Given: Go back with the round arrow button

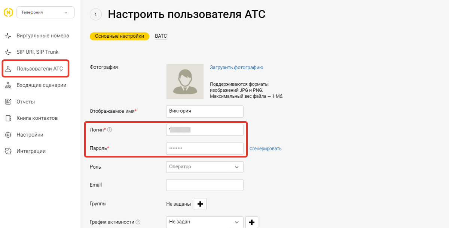Looking at the screenshot, I should (95, 14).
